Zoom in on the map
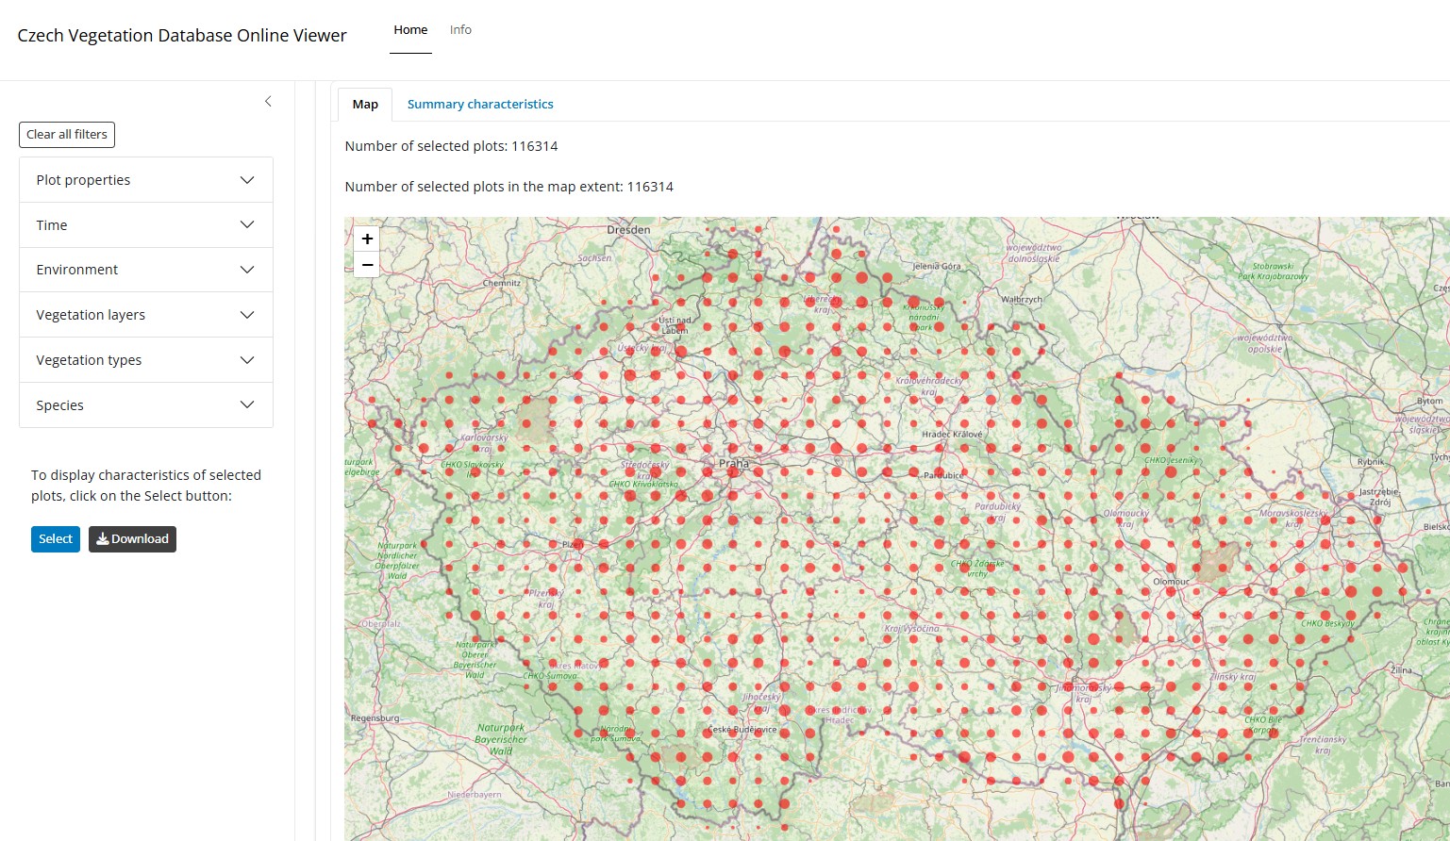The height and width of the screenshot is (841, 1450). coord(367,239)
